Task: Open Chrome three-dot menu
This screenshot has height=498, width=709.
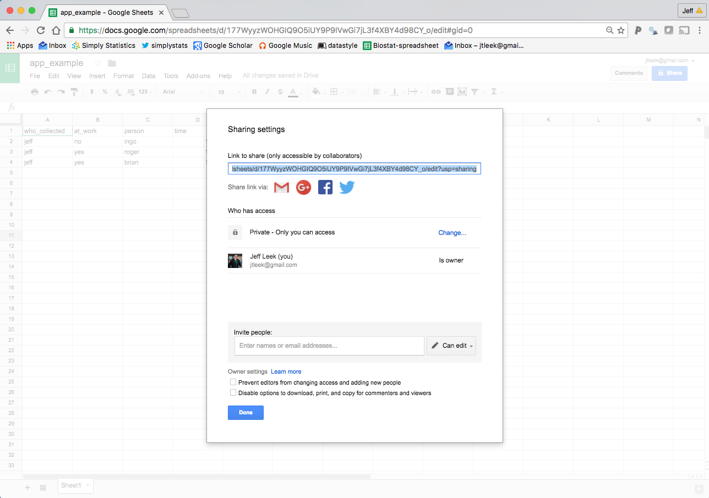Action: point(699,30)
